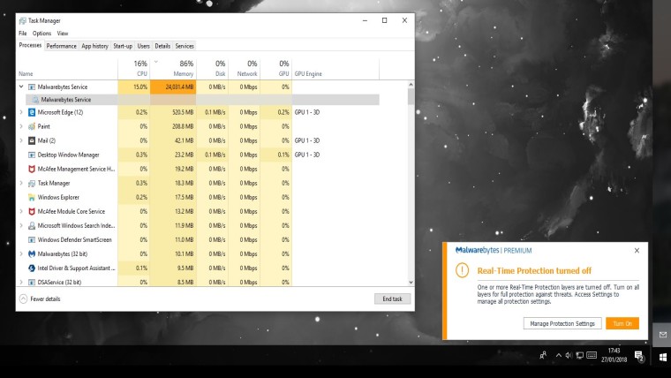The height and width of the screenshot is (378, 671).
Task: Click Fewer details link
Action: click(x=45, y=299)
